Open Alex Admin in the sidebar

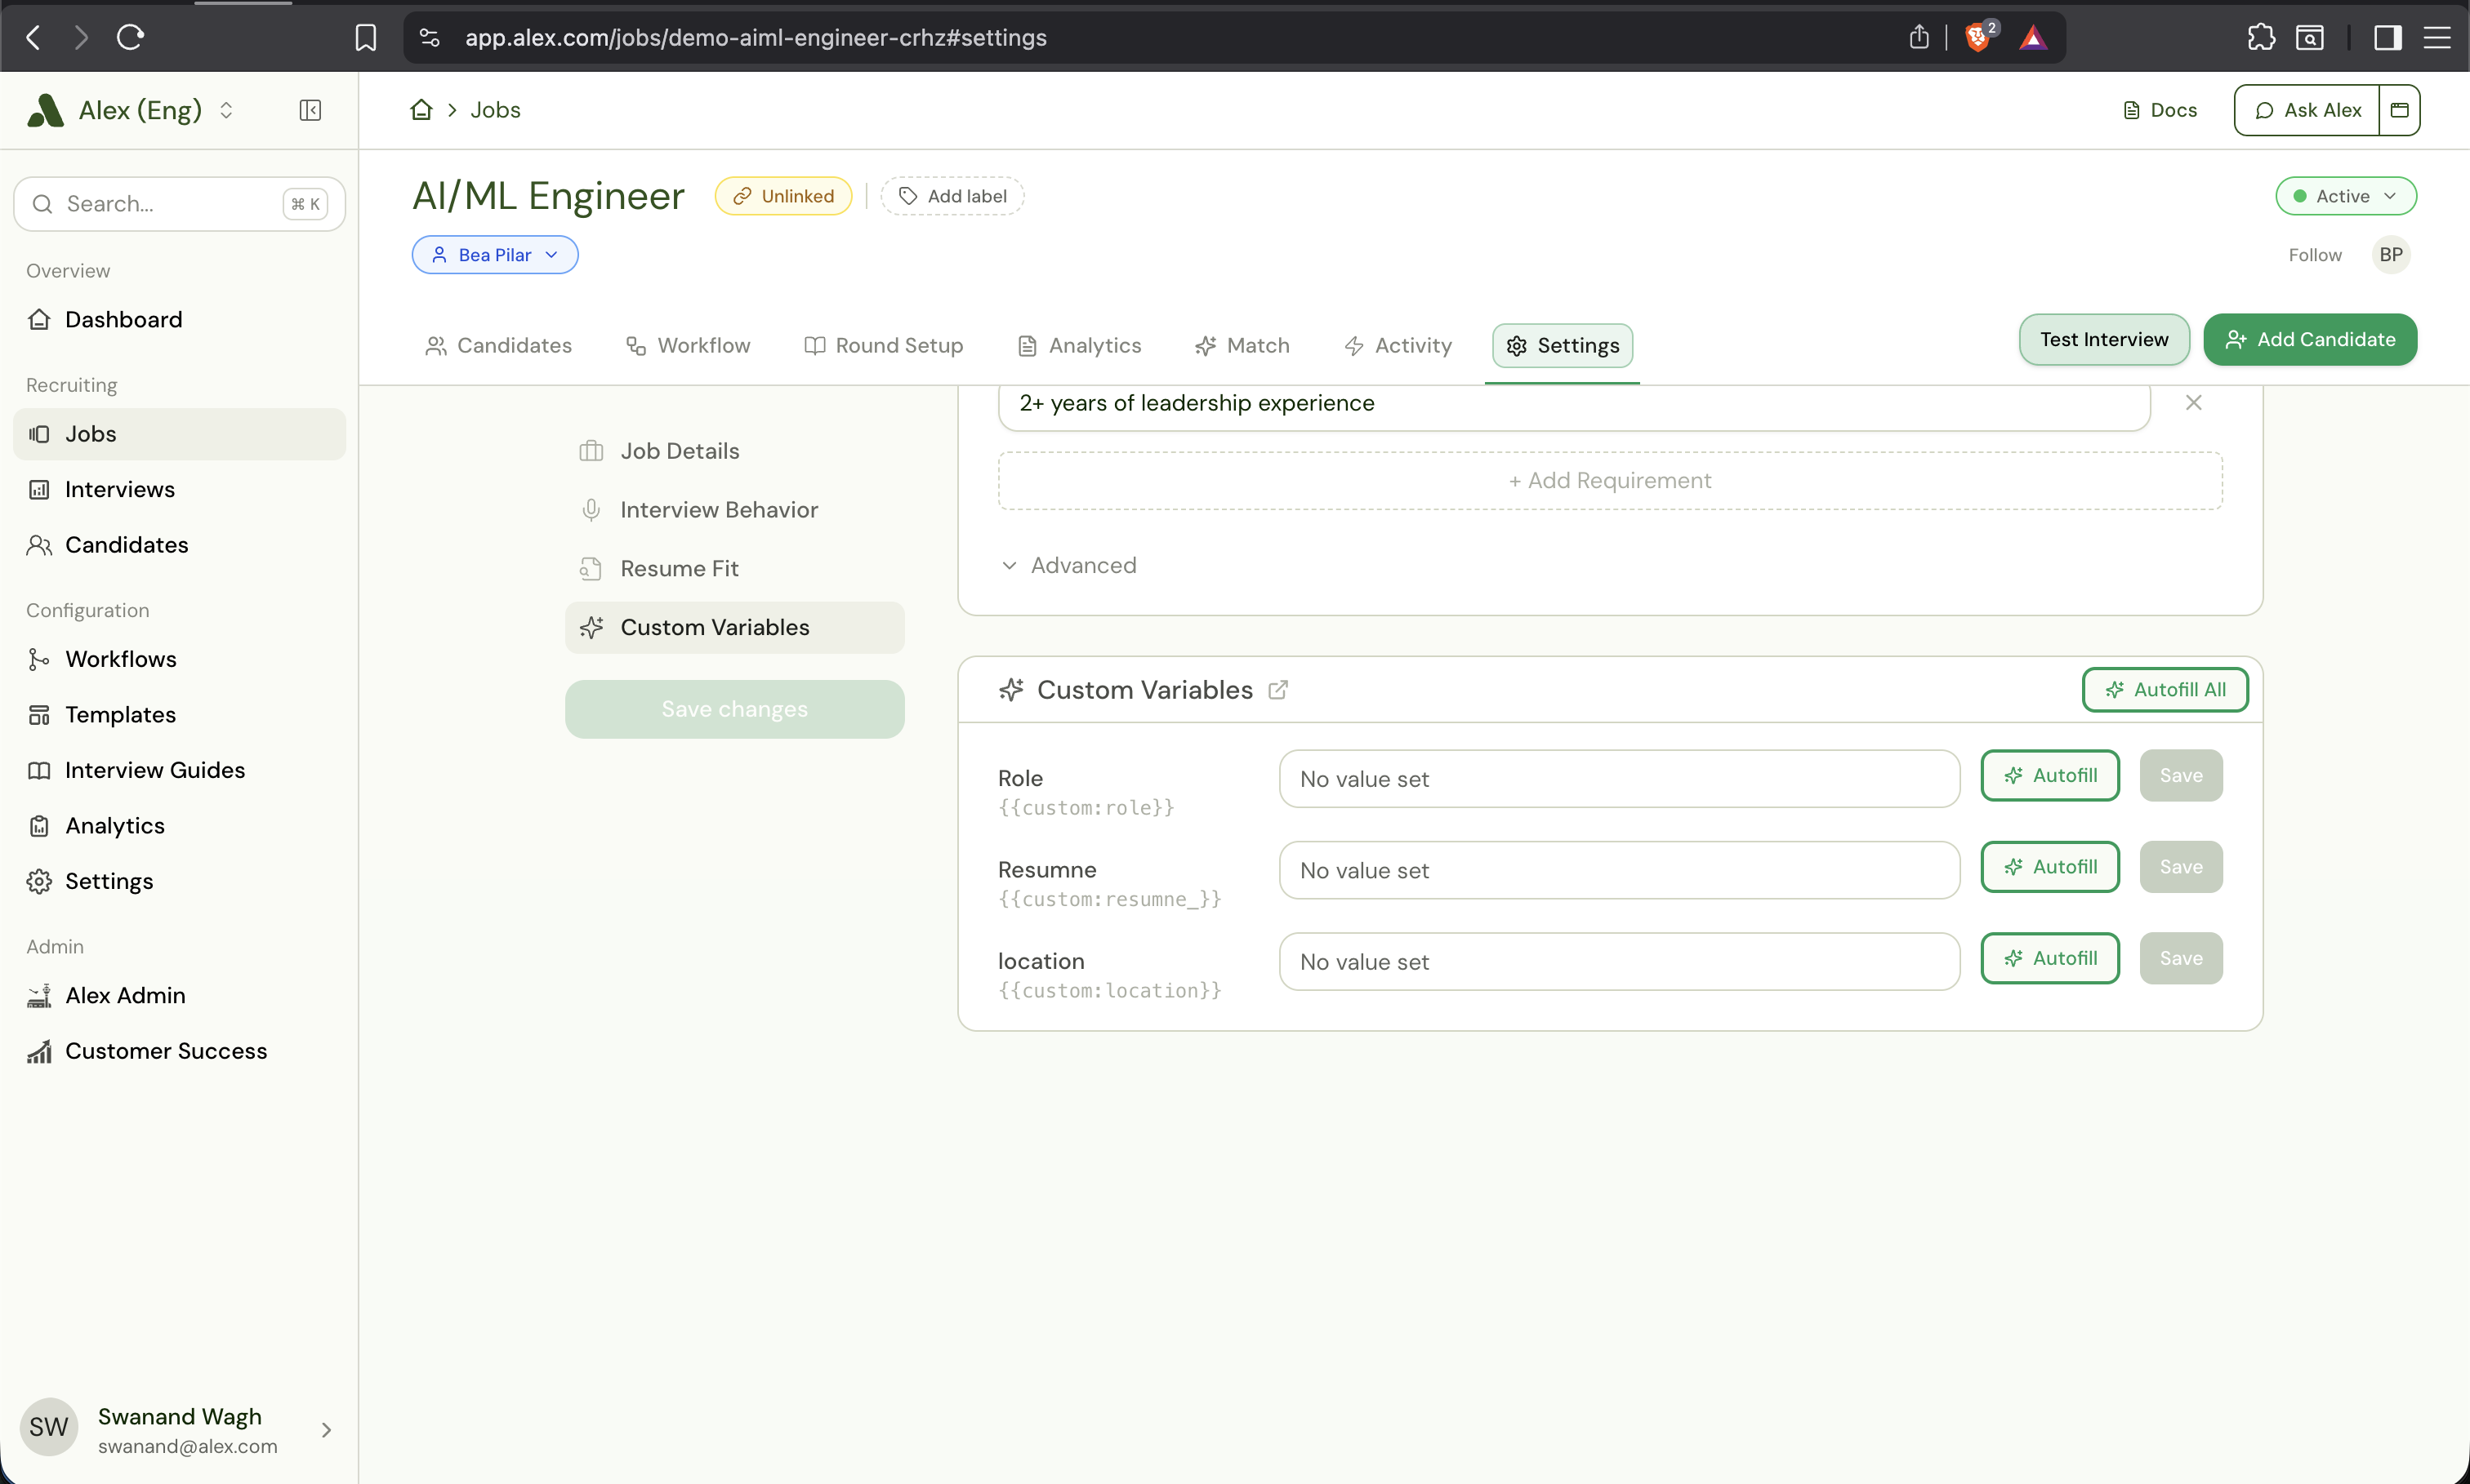pos(179,995)
